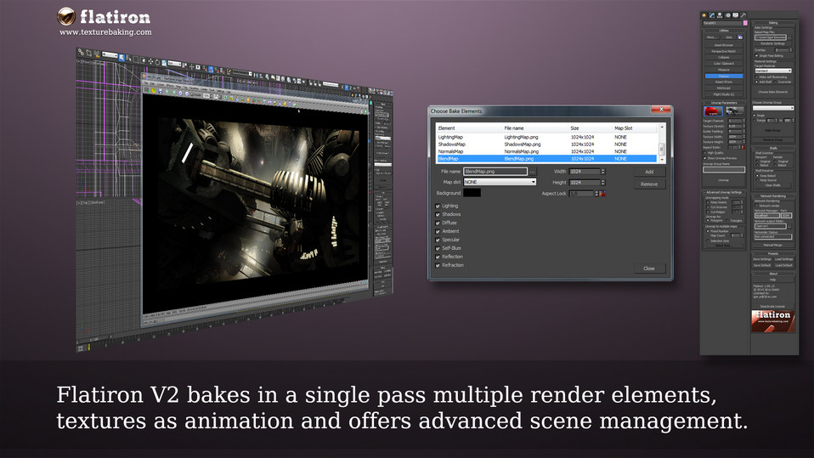Select the ShadowsMap row in elements list
814x458 pixels.
546,144
